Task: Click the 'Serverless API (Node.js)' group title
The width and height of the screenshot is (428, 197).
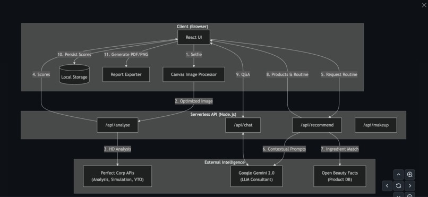Action: coord(213,114)
